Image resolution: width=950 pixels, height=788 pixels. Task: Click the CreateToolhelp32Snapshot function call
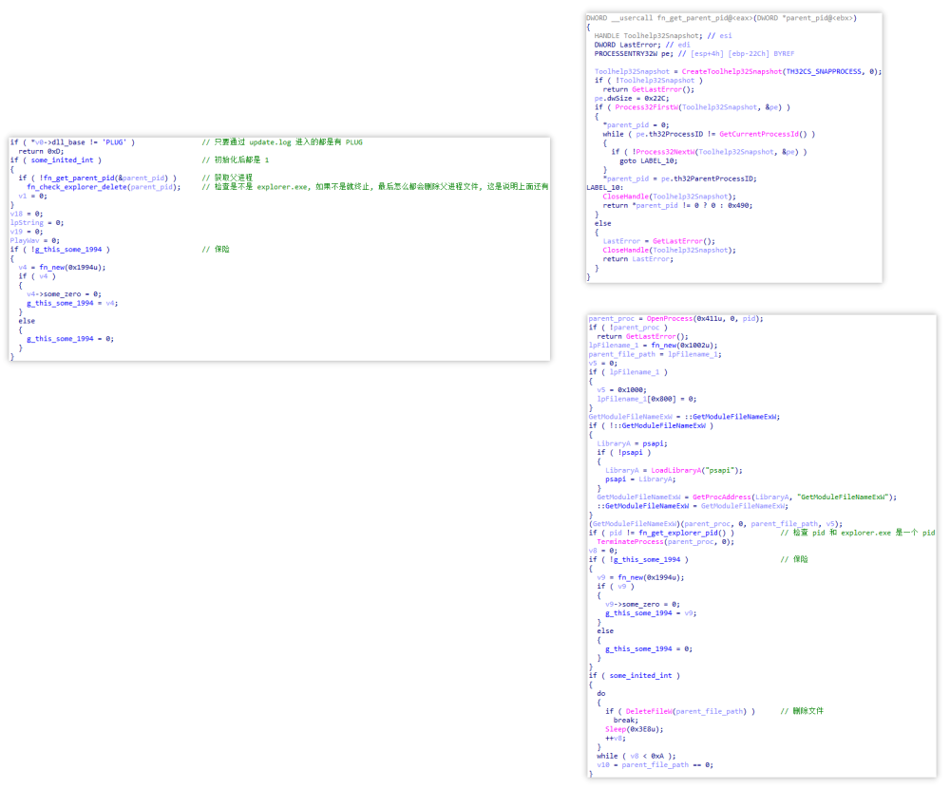click(731, 71)
